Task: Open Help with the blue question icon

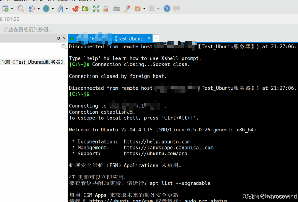Action: [x=167, y=9]
